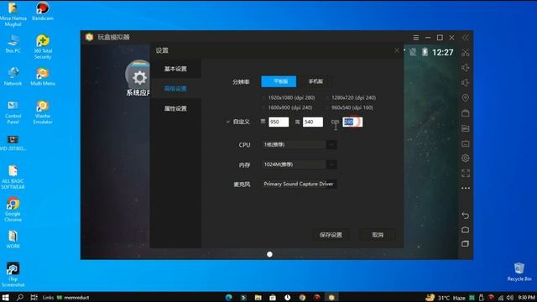Open the system apps gear folder
Viewport: 537px width, 302px height.
coord(138,78)
